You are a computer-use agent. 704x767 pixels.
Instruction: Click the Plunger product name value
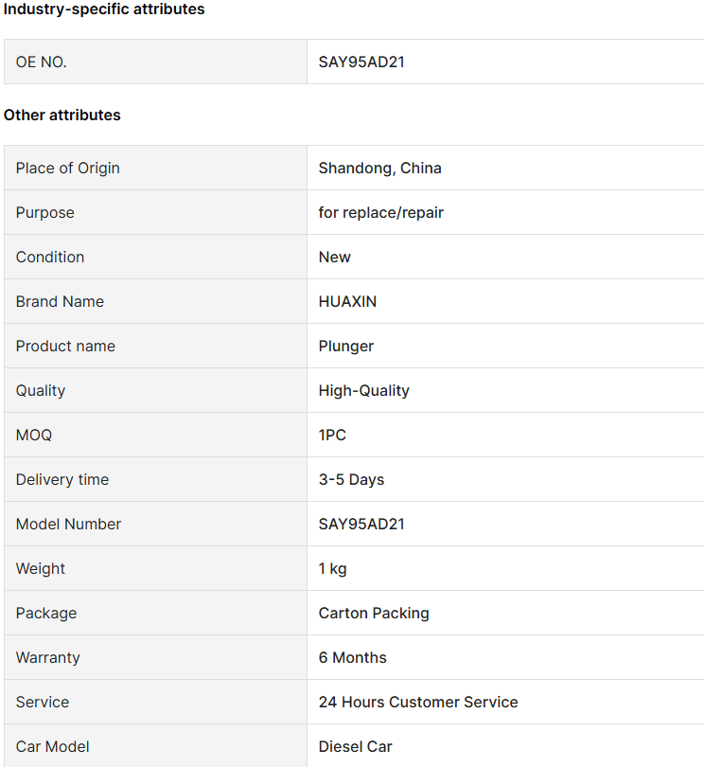click(x=346, y=346)
